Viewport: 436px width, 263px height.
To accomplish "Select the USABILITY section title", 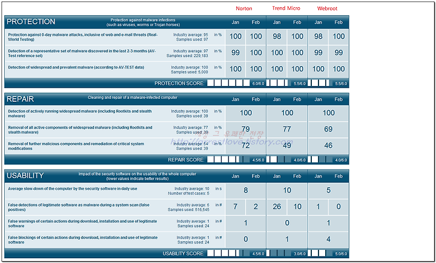I will point(25,176).
